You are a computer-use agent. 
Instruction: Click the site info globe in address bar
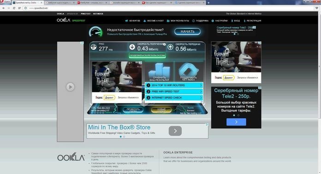click(x=25, y=8)
